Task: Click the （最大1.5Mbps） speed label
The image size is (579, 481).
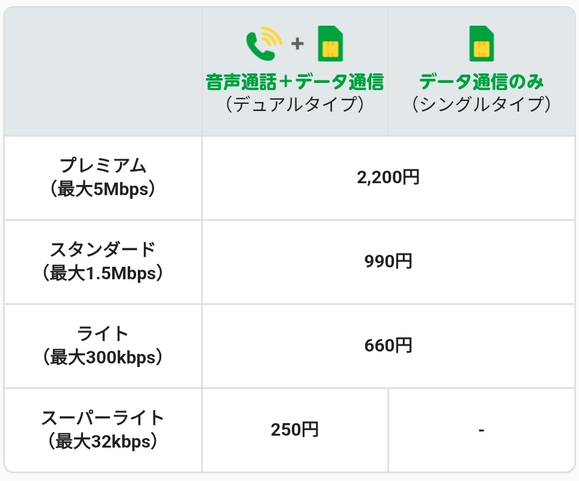Action: pyautogui.click(x=103, y=273)
